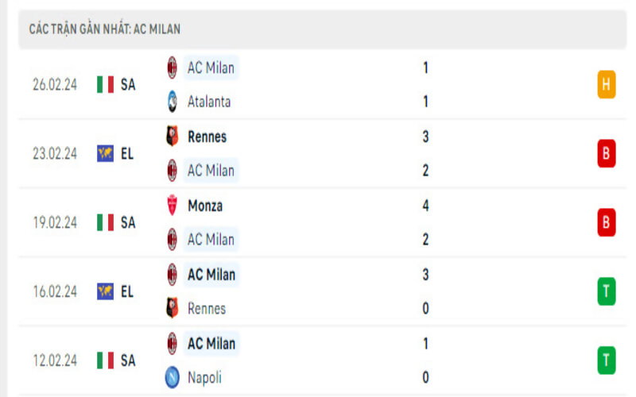Click the Napoli club crest icon
This screenshot has width=636, height=397.
[172, 378]
